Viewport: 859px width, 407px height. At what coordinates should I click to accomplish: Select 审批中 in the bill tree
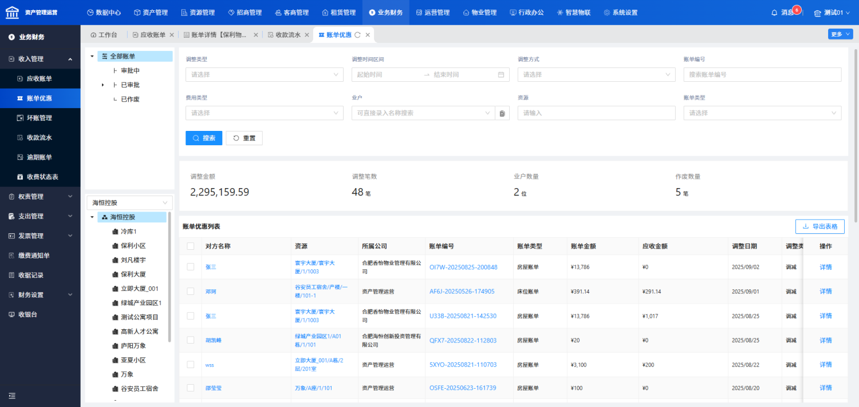click(130, 70)
